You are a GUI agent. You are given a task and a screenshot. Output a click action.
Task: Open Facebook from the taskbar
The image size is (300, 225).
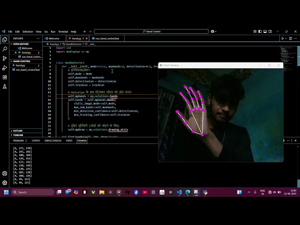pyautogui.click(x=136, y=192)
